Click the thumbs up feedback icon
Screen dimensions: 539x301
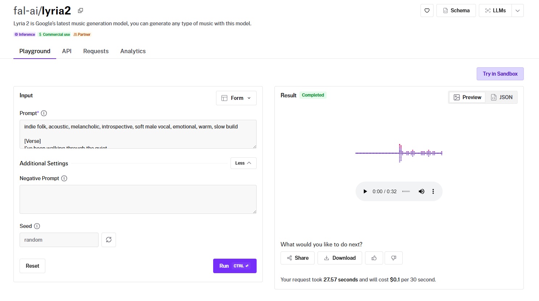click(374, 258)
